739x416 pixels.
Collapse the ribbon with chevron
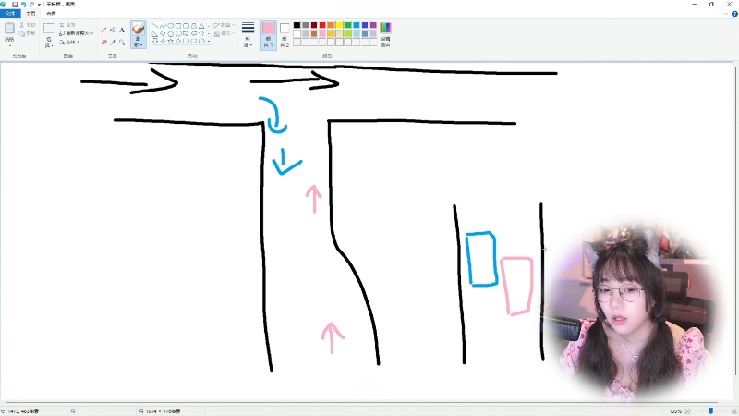(x=726, y=14)
